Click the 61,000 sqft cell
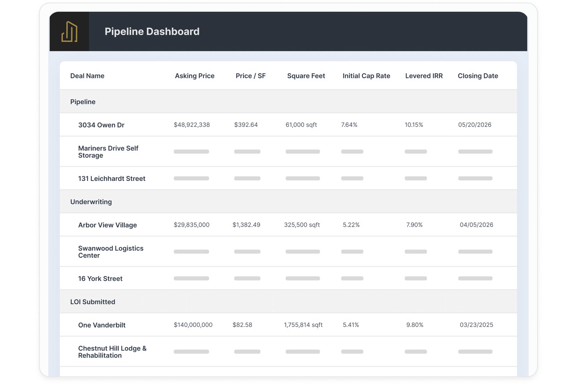The image size is (577, 385). point(301,125)
